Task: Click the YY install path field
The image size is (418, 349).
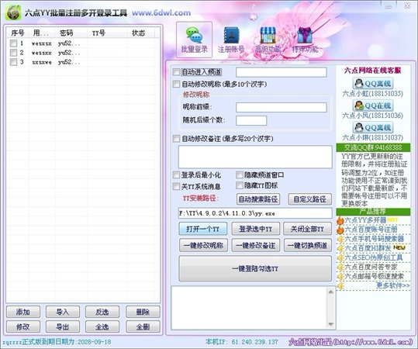Action: (255, 213)
